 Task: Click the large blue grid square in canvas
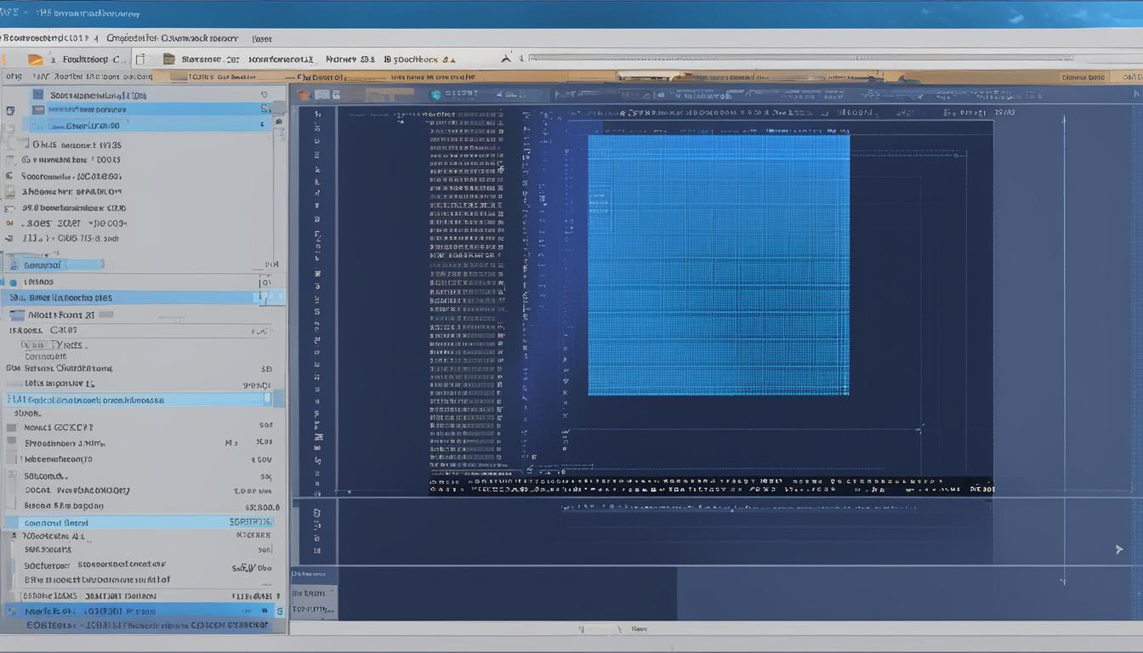(x=719, y=264)
